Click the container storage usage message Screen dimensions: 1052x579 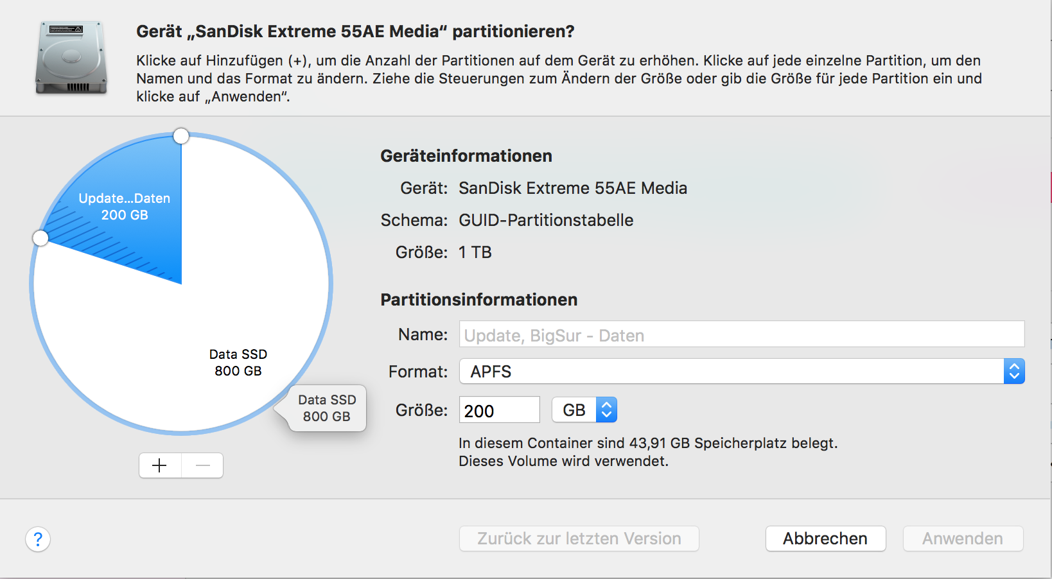[x=647, y=443]
